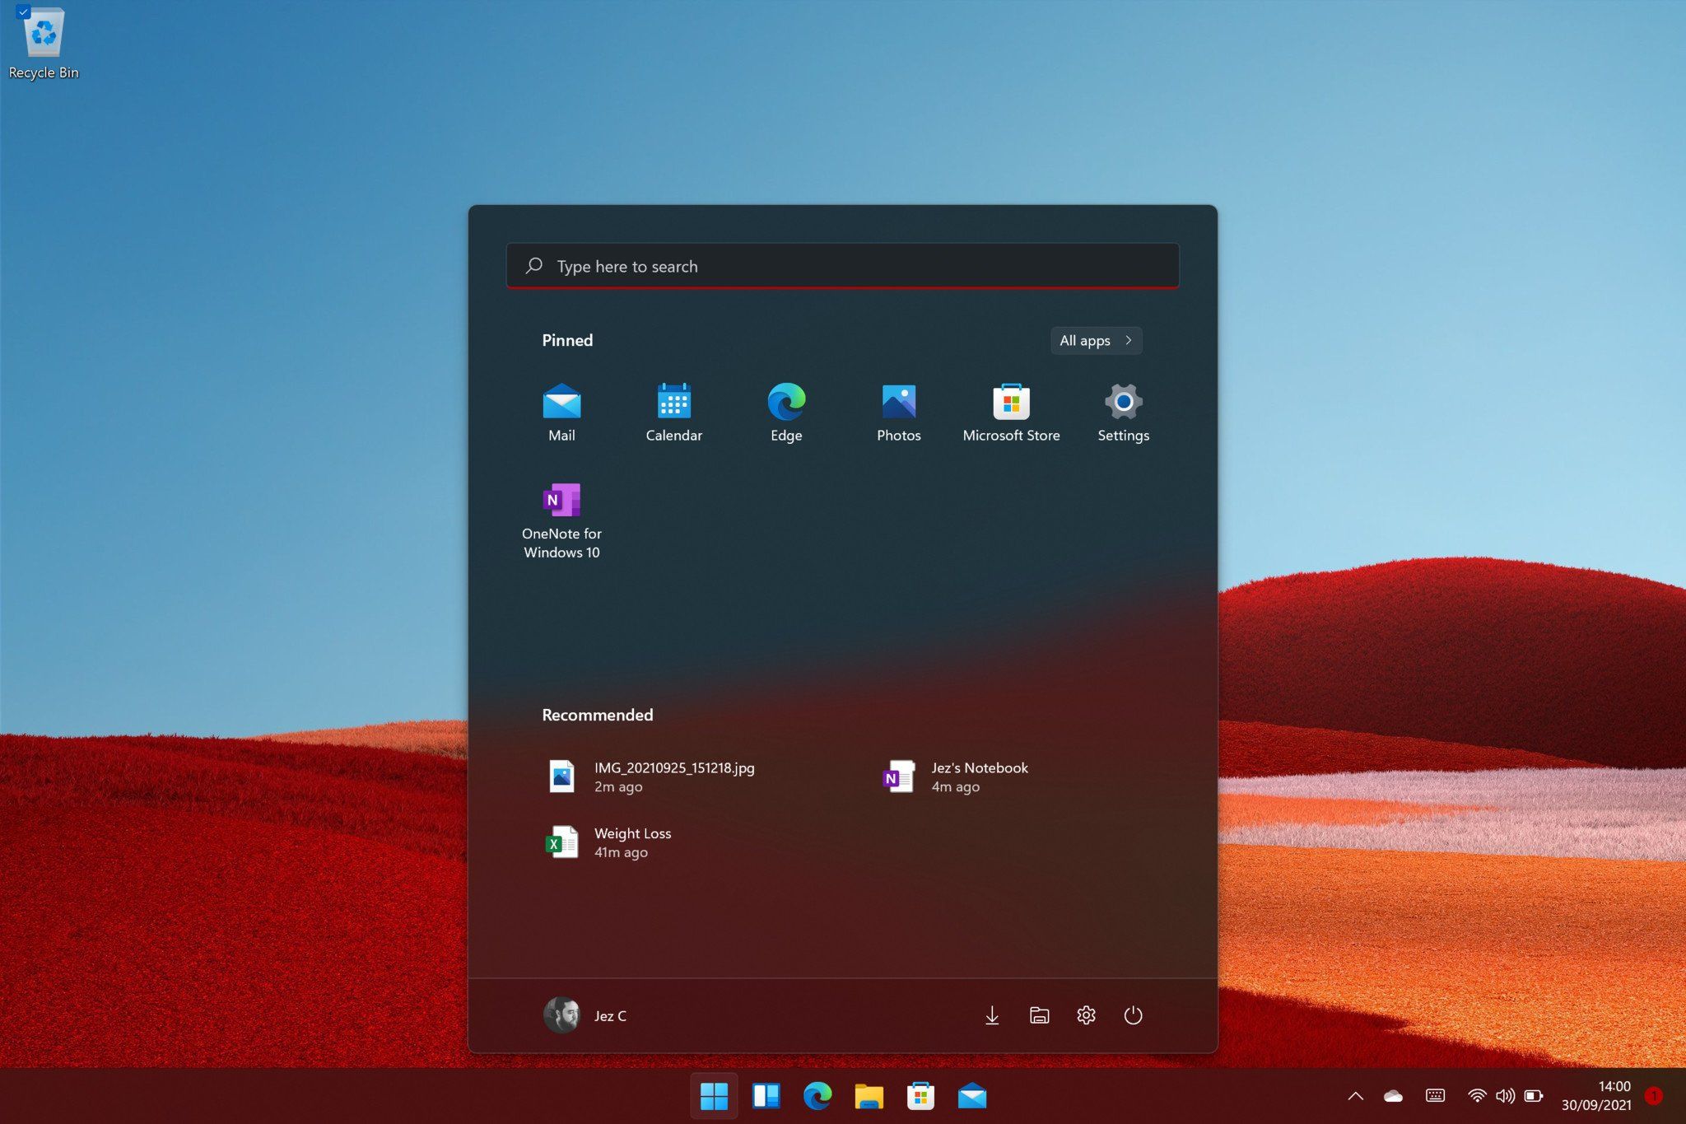Open Settings from the Pinned apps
1686x1124 pixels.
(1123, 412)
